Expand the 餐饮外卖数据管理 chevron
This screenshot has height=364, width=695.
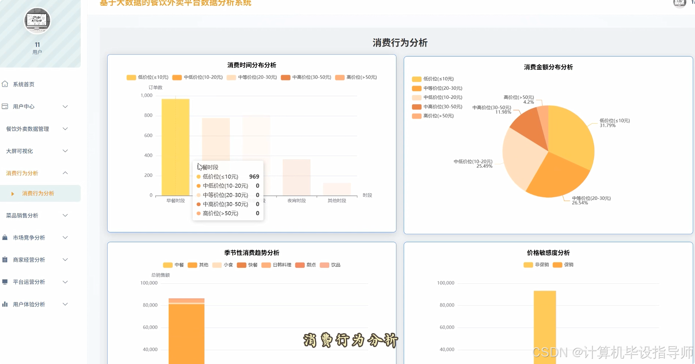click(65, 129)
